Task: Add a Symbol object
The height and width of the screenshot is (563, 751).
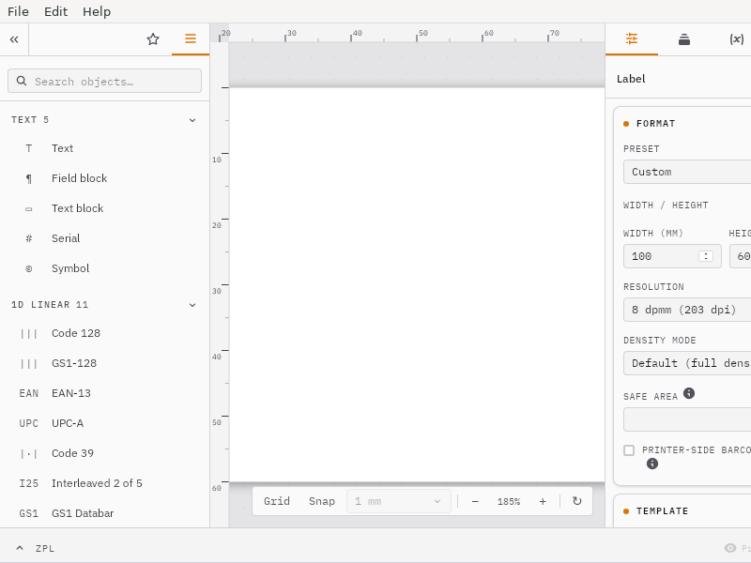Action: coord(104,268)
